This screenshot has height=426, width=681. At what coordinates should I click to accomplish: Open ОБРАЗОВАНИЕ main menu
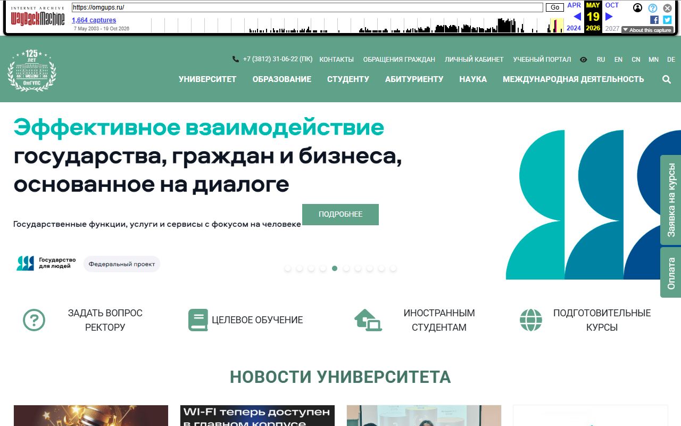click(x=282, y=79)
